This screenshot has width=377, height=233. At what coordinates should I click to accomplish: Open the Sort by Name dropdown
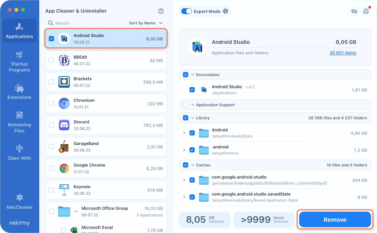tap(146, 23)
